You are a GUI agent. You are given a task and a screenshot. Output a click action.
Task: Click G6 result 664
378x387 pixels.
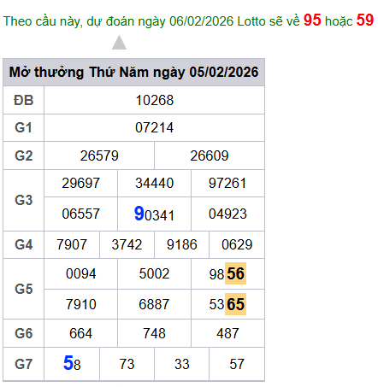(81, 333)
